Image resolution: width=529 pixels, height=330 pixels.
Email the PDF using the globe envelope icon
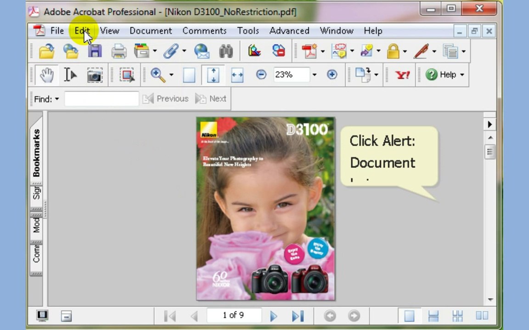202,51
